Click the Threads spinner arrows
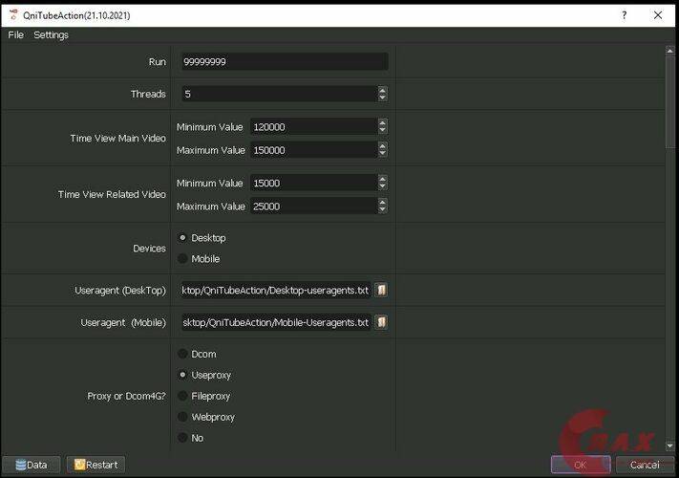 click(x=383, y=95)
